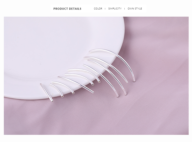This screenshot has width=192, height=142.
Task: Click the OWN STYLE header text
Action: [135, 8]
